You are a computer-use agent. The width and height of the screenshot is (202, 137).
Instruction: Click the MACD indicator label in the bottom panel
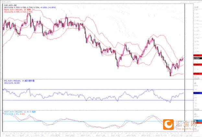pos(20,112)
